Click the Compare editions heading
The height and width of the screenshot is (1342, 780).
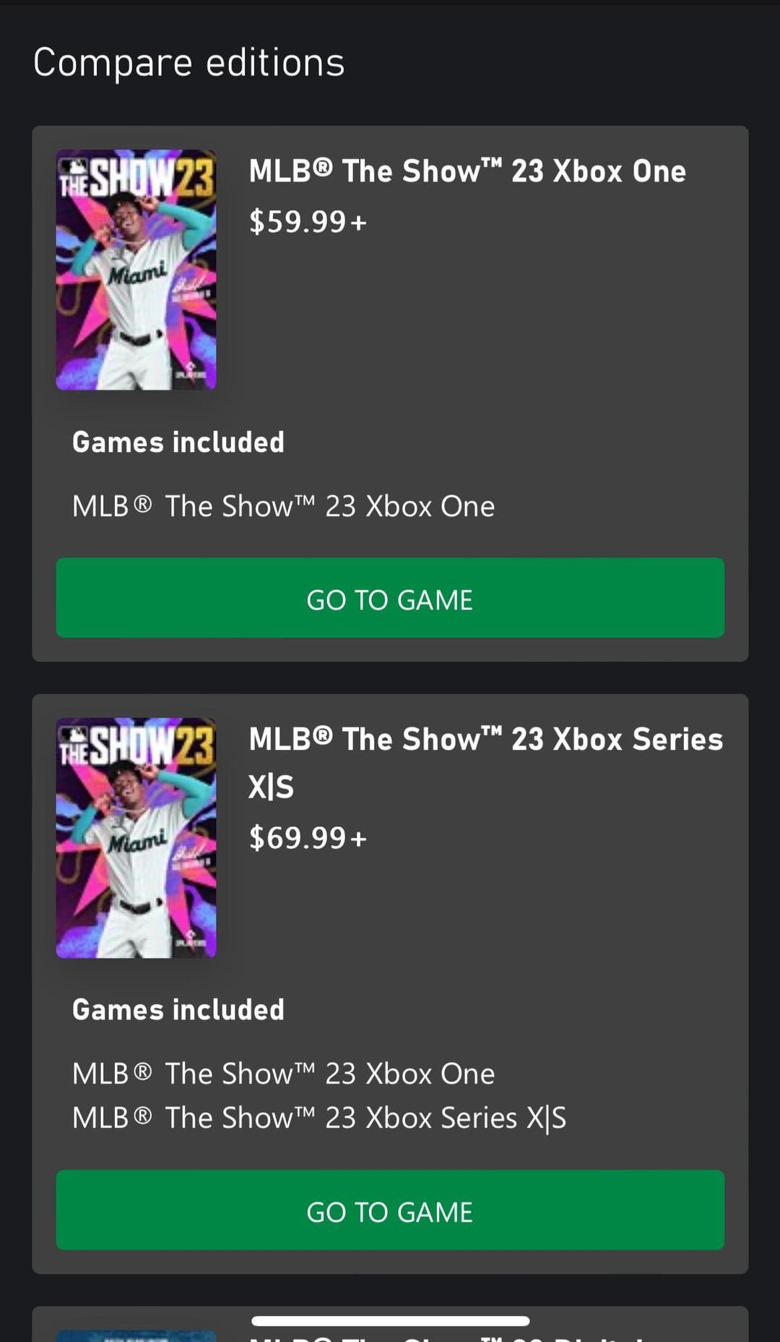pyautogui.click(x=190, y=62)
